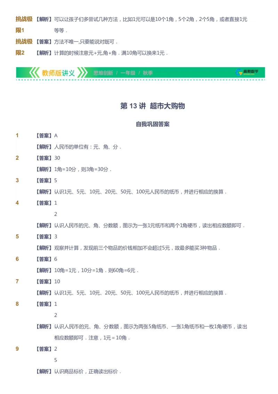
Task: Click the answer value 10 for question 7
Action: point(57,282)
